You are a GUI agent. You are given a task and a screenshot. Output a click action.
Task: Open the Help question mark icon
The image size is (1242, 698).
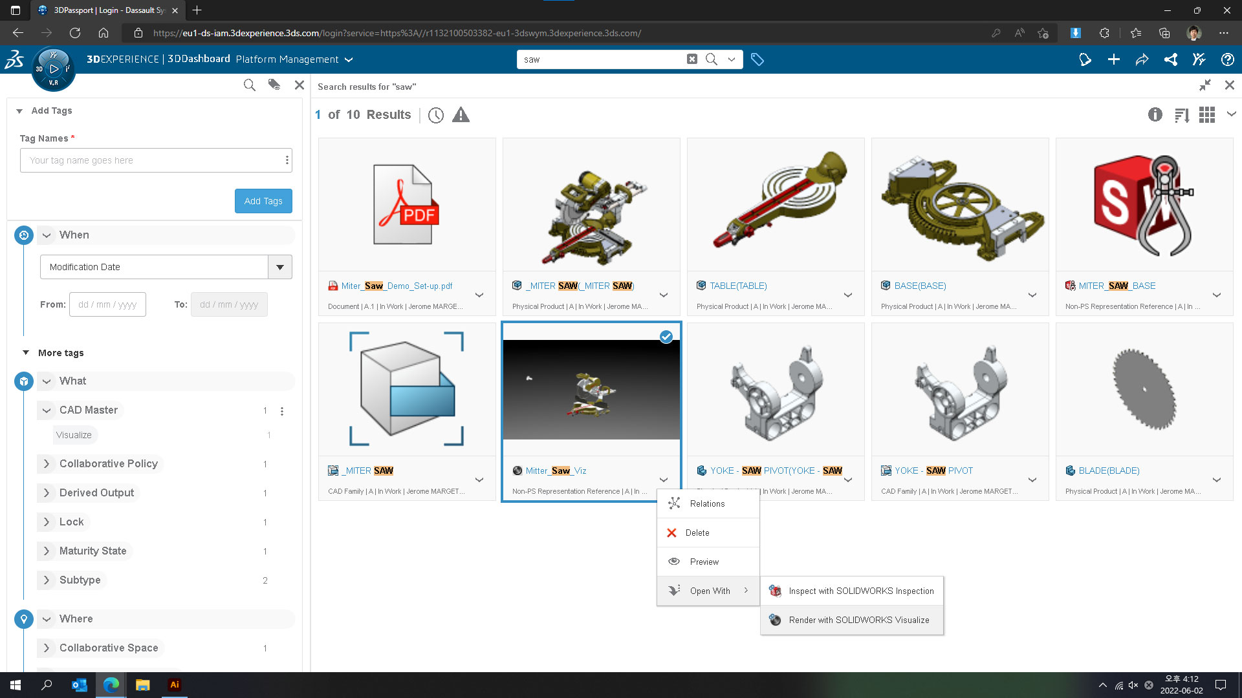[1227, 59]
